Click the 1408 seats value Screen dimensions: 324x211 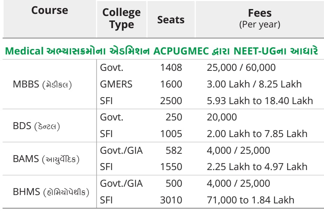(171, 68)
